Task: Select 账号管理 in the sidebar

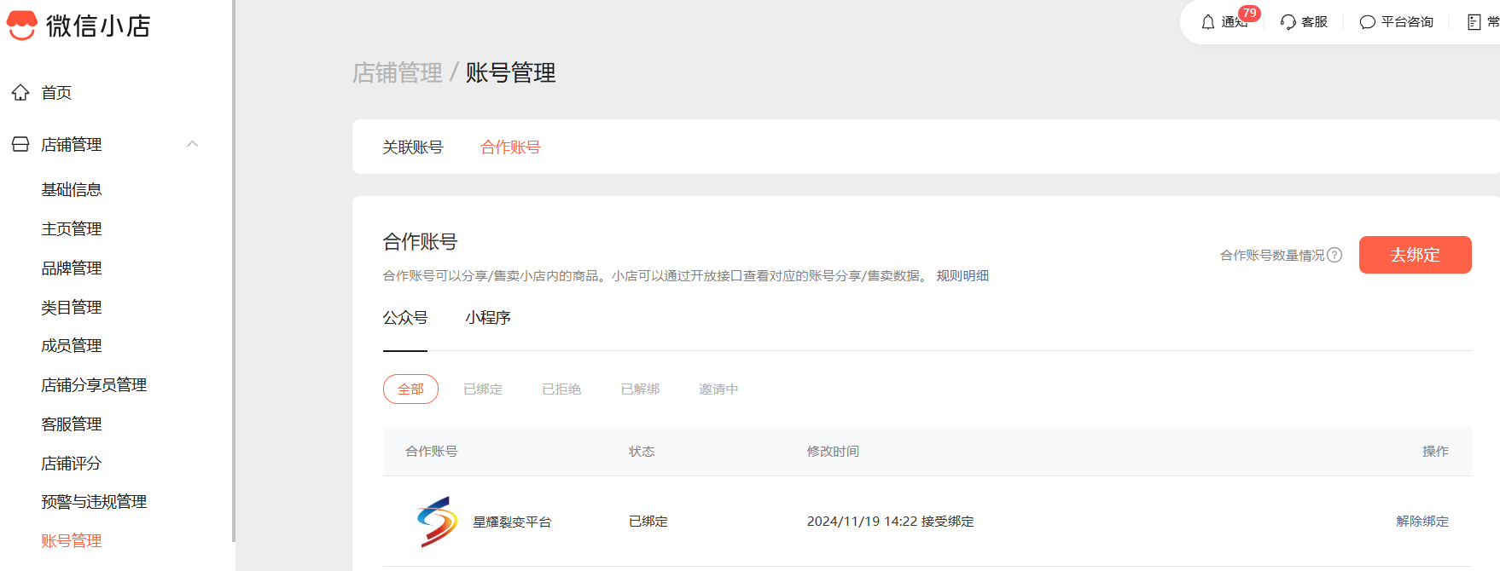Action: 72,540
